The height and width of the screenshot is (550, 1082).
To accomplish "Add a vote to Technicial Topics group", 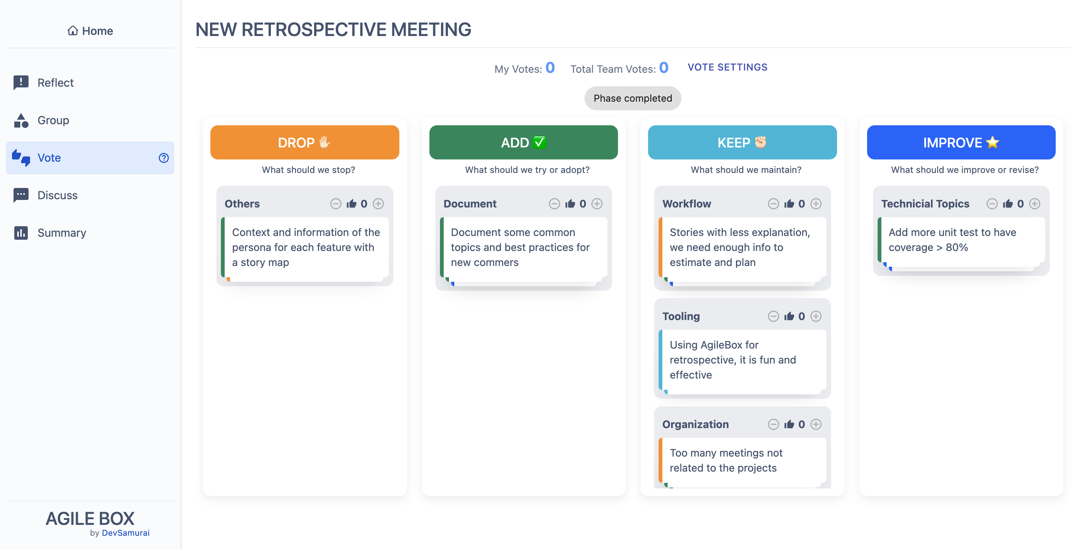I will [1035, 204].
